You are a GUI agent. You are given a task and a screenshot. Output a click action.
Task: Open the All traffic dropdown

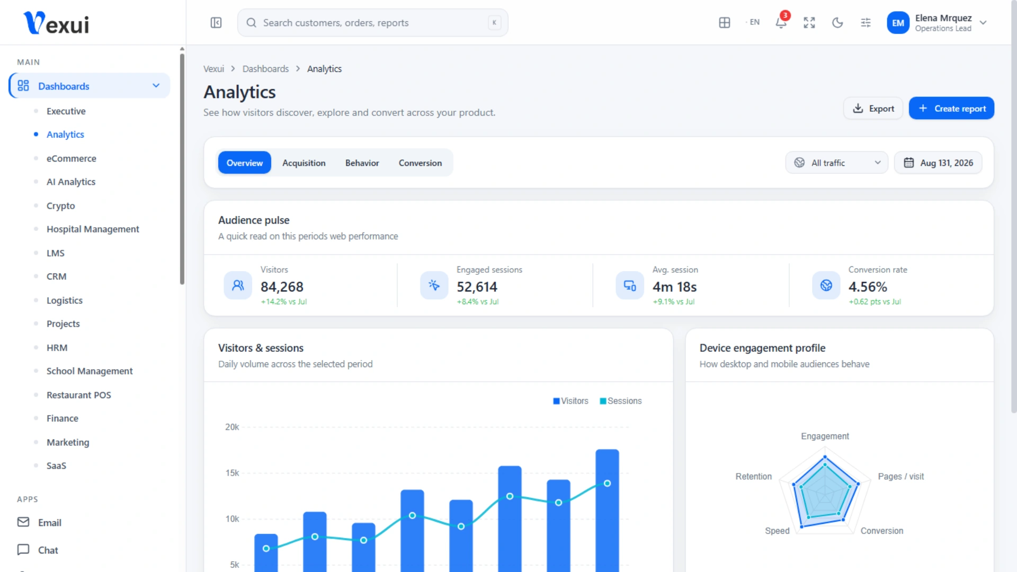coord(836,163)
